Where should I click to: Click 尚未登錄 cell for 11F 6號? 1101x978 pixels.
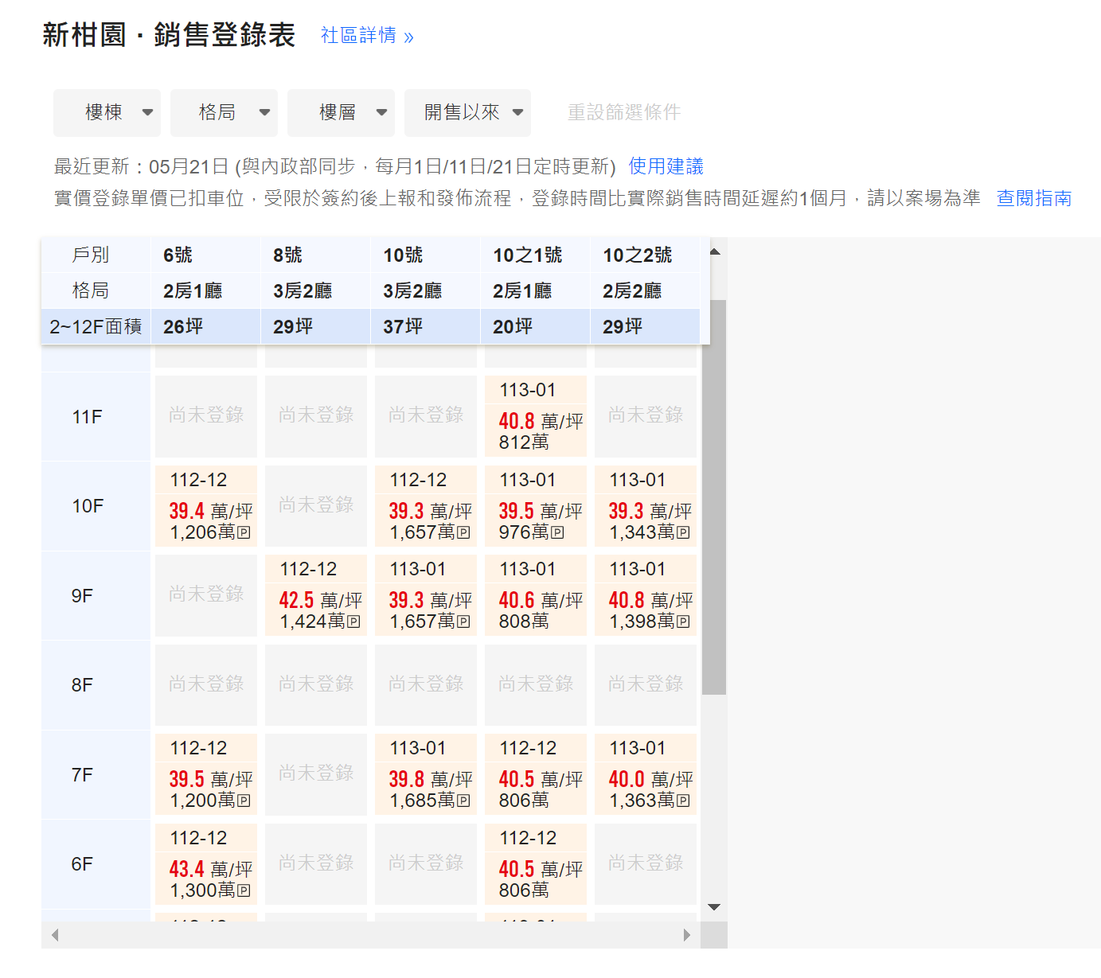tap(206, 416)
